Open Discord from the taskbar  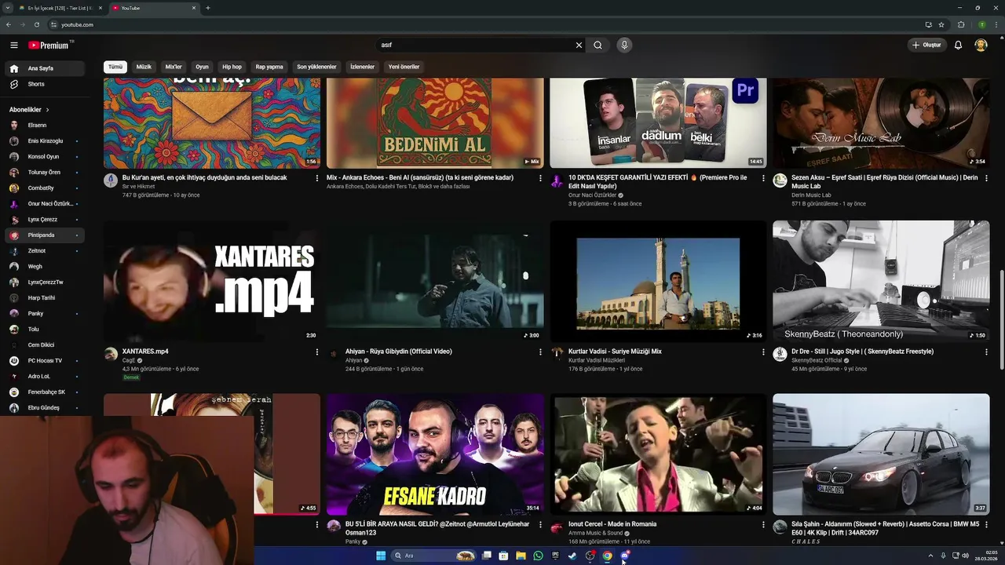click(x=624, y=556)
